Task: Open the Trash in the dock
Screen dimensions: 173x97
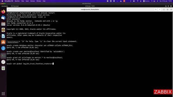Action: 3,68
